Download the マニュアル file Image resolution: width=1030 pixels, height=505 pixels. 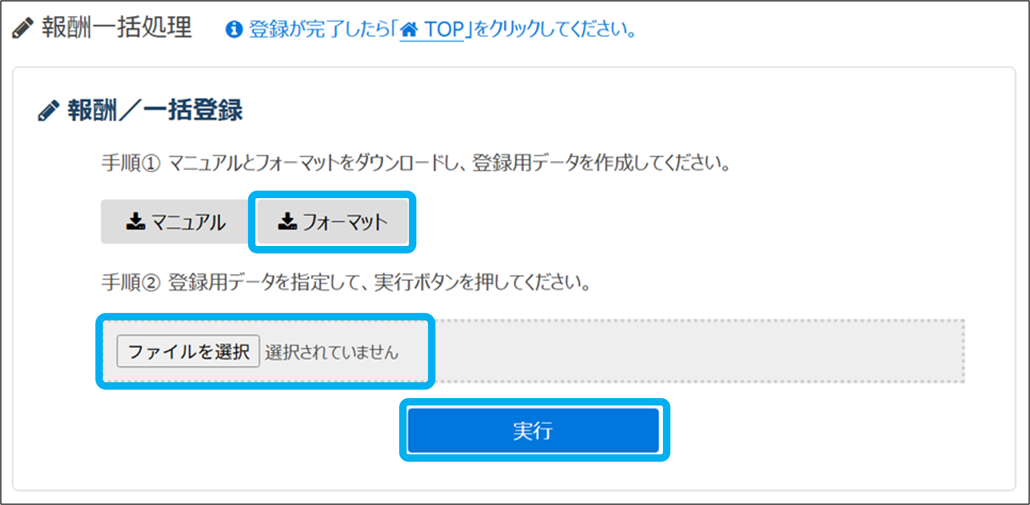tap(176, 222)
